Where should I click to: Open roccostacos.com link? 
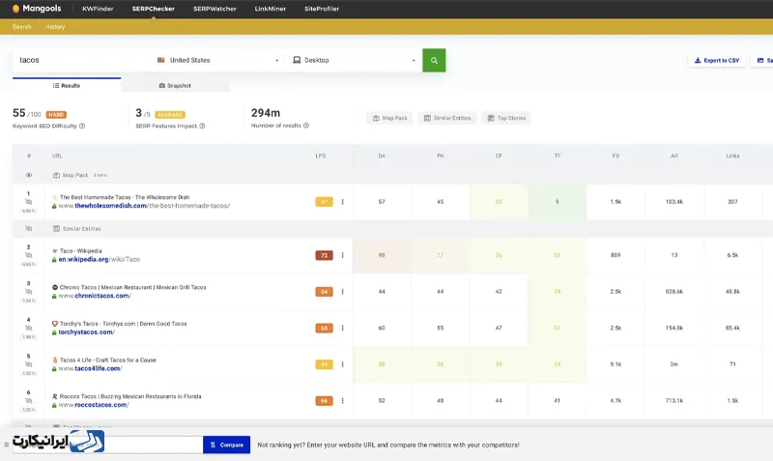click(94, 405)
